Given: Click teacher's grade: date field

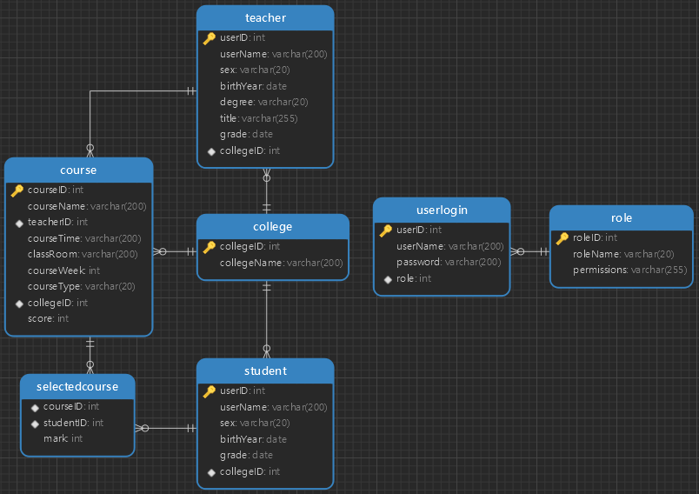Looking at the screenshot, I should click(246, 134).
